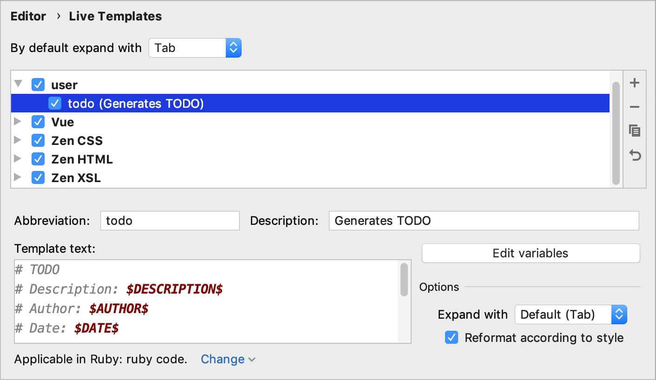
Task: Expand the Zen CSS template group
Action: pos(18,140)
